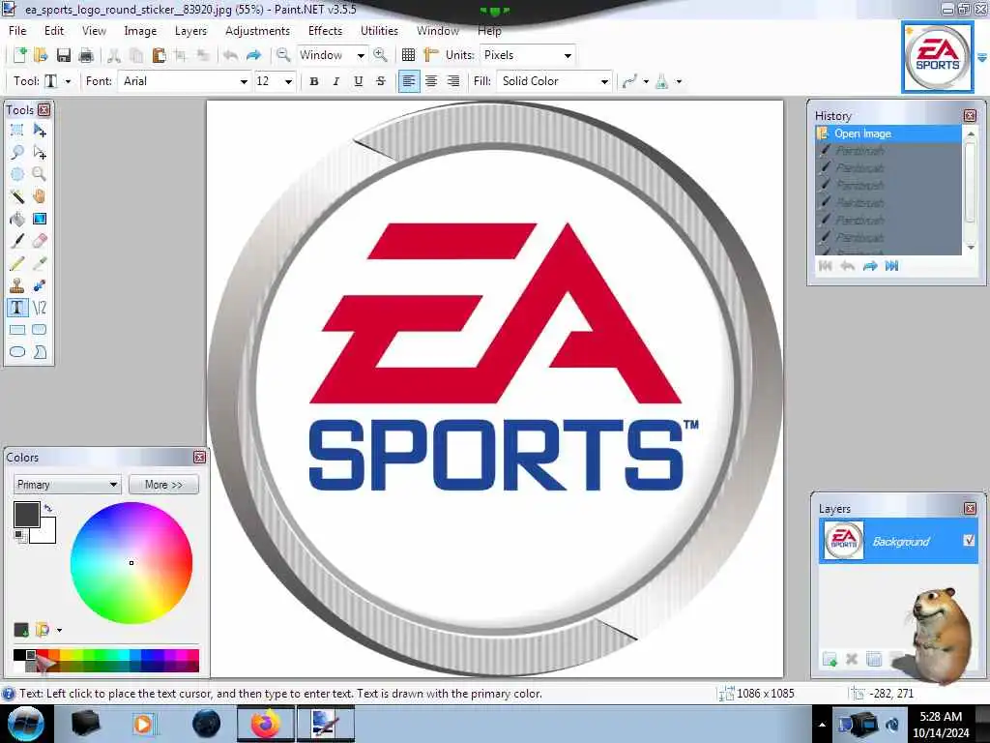990x743 pixels.
Task: Select the Color Picker eyedropper tool
Action: click(x=39, y=263)
